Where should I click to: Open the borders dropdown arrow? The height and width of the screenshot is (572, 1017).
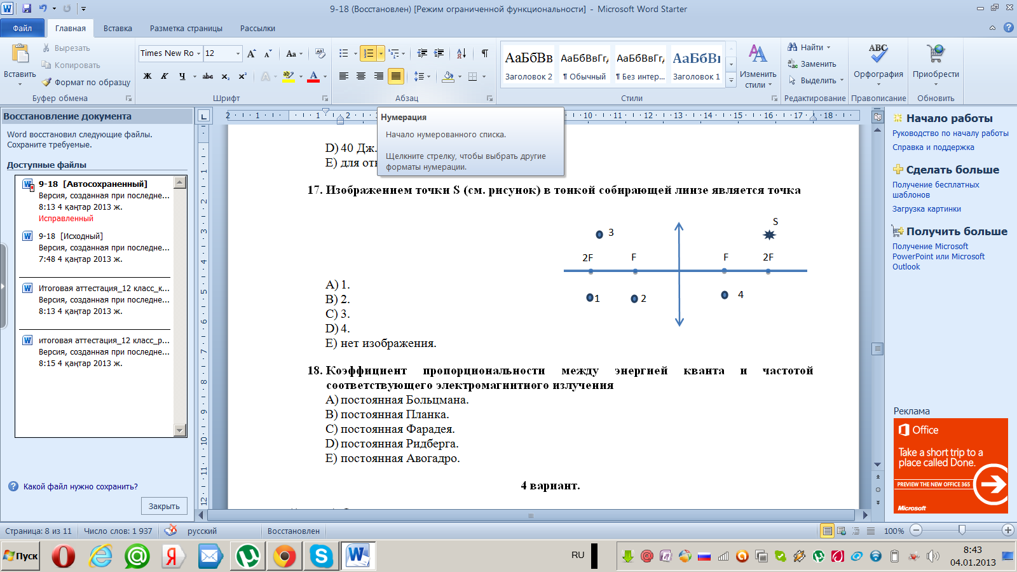(484, 76)
